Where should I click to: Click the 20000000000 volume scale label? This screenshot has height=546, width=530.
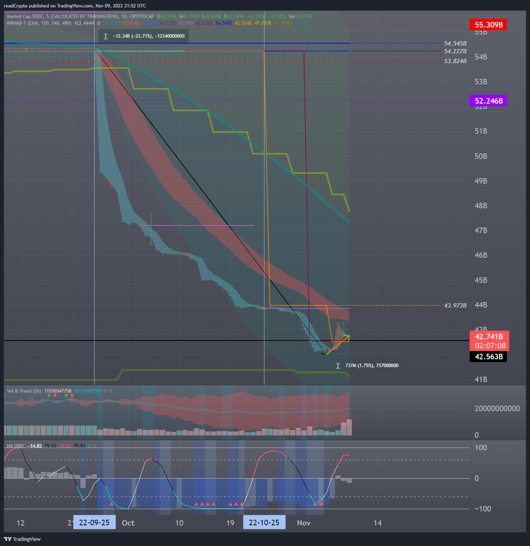497,408
